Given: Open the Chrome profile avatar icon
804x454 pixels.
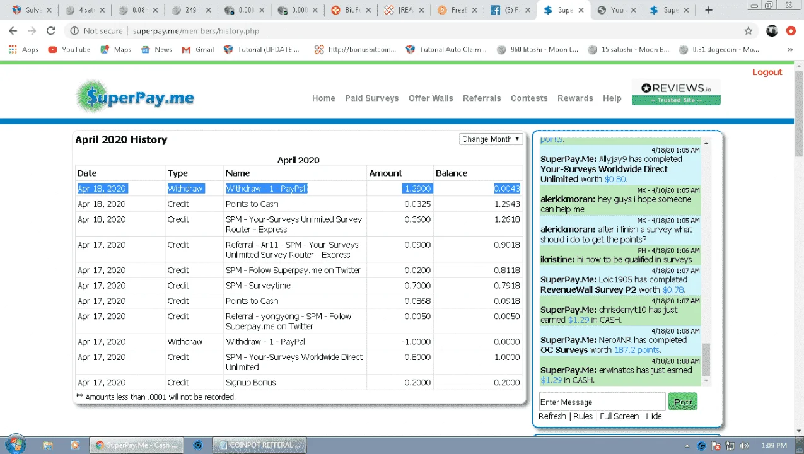Looking at the screenshot, I should tap(772, 31).
